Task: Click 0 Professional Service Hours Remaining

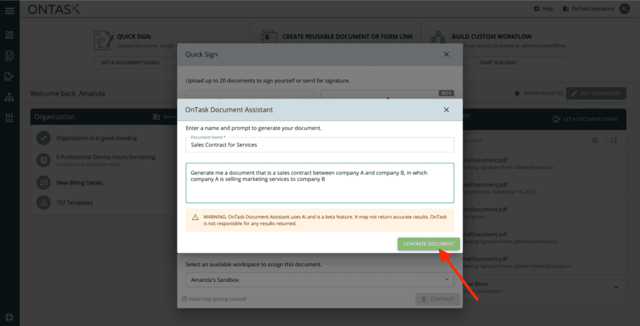Action: (x=106, y=156)
